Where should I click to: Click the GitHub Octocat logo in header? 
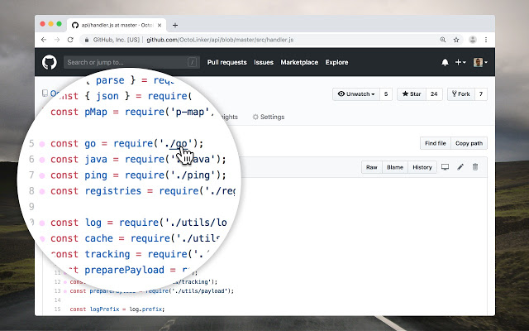[x=50, y=62]
